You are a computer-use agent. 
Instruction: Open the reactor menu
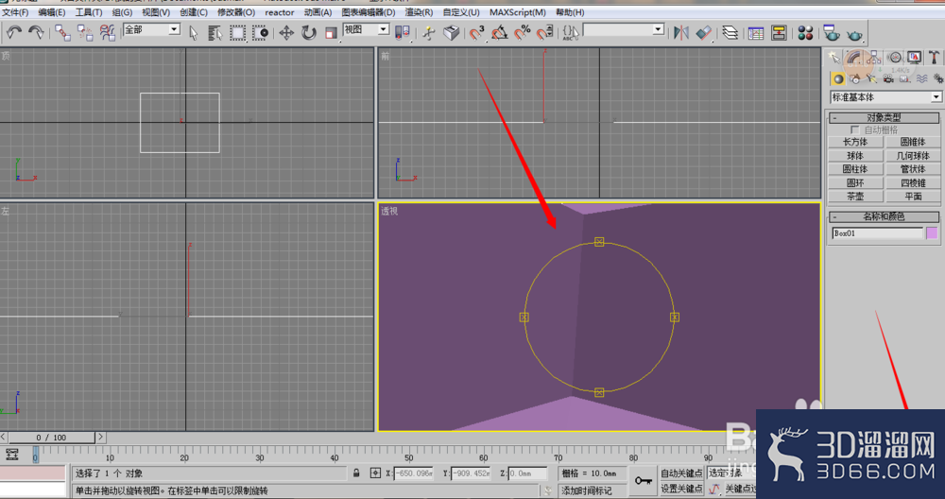click(280, 12)
